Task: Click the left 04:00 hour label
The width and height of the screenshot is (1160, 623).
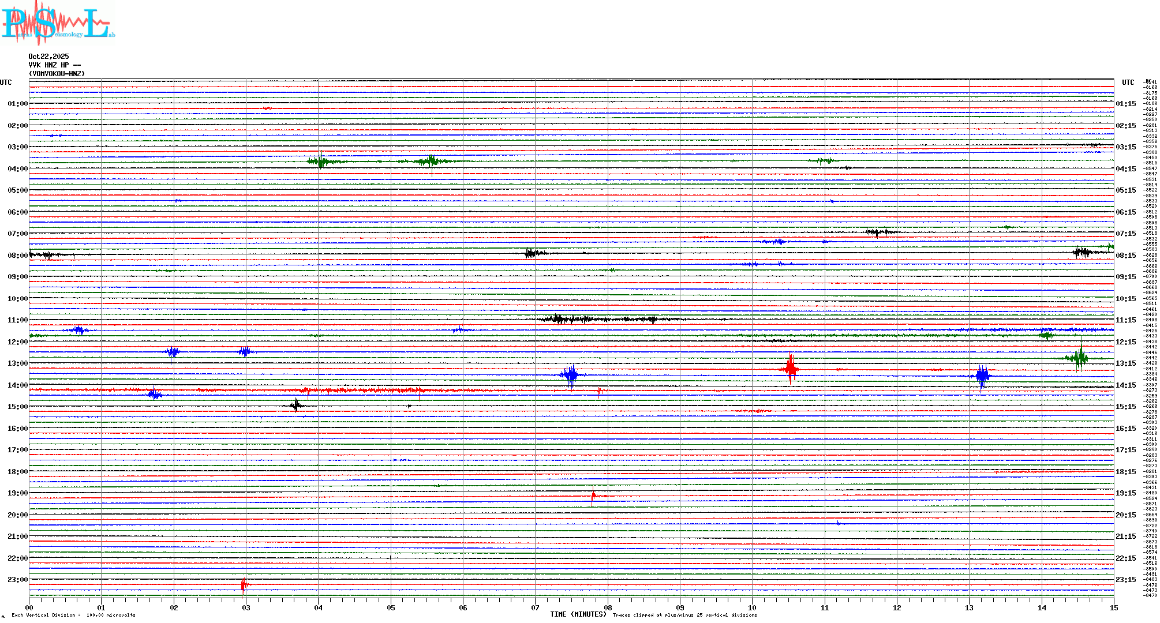Action: pos(17,169)
